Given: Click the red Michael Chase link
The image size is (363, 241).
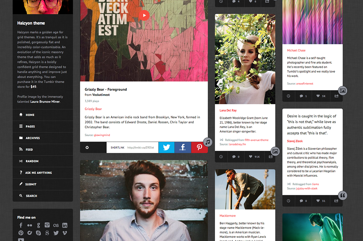Looking at the screenshot, I should tap(296, 50).
